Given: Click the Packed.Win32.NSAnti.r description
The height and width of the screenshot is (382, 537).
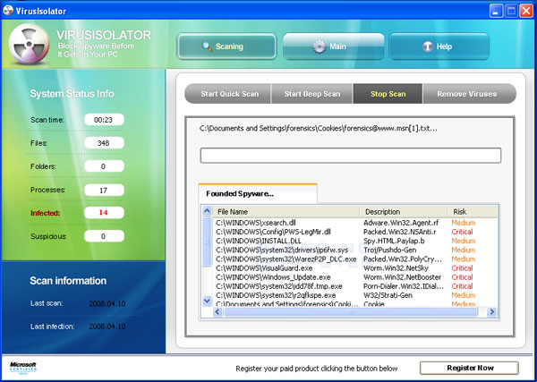Looking at the screenshot, I should pos(400,232).
